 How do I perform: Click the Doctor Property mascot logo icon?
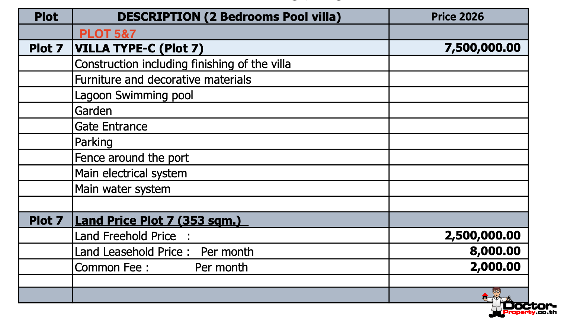coord(496,301)
